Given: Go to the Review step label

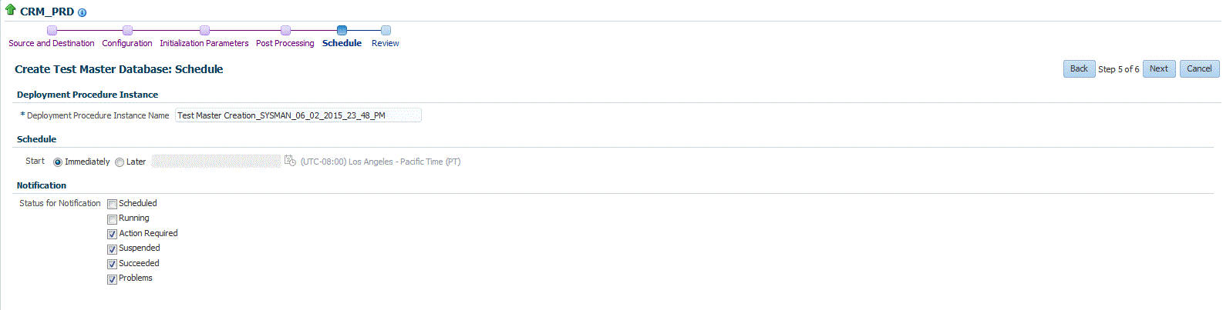Looking at the screenshot, I should [x=385, y=43].
